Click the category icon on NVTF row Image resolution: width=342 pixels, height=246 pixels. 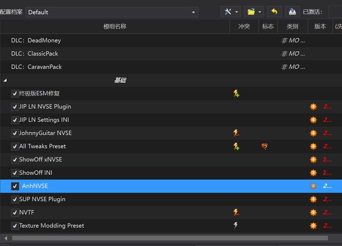coord(313,213)
